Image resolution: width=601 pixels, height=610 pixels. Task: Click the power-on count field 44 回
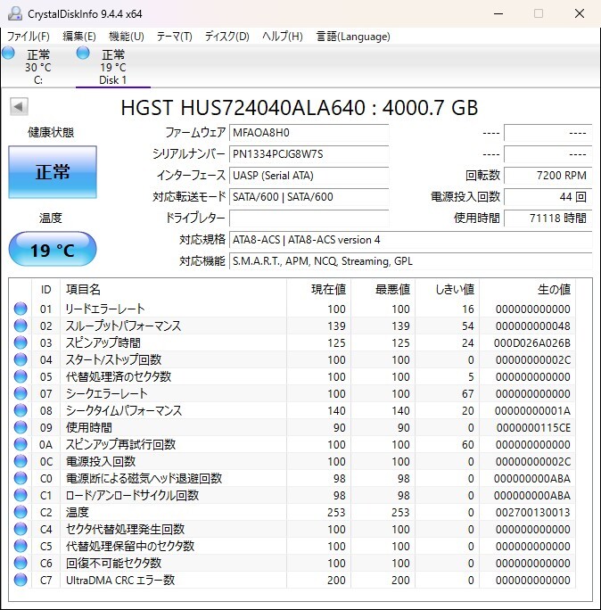(x=547, y=197)
